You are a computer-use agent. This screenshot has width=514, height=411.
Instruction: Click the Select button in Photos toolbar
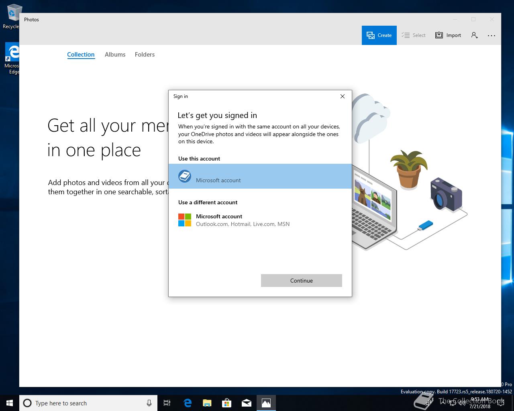coord(414,35)
